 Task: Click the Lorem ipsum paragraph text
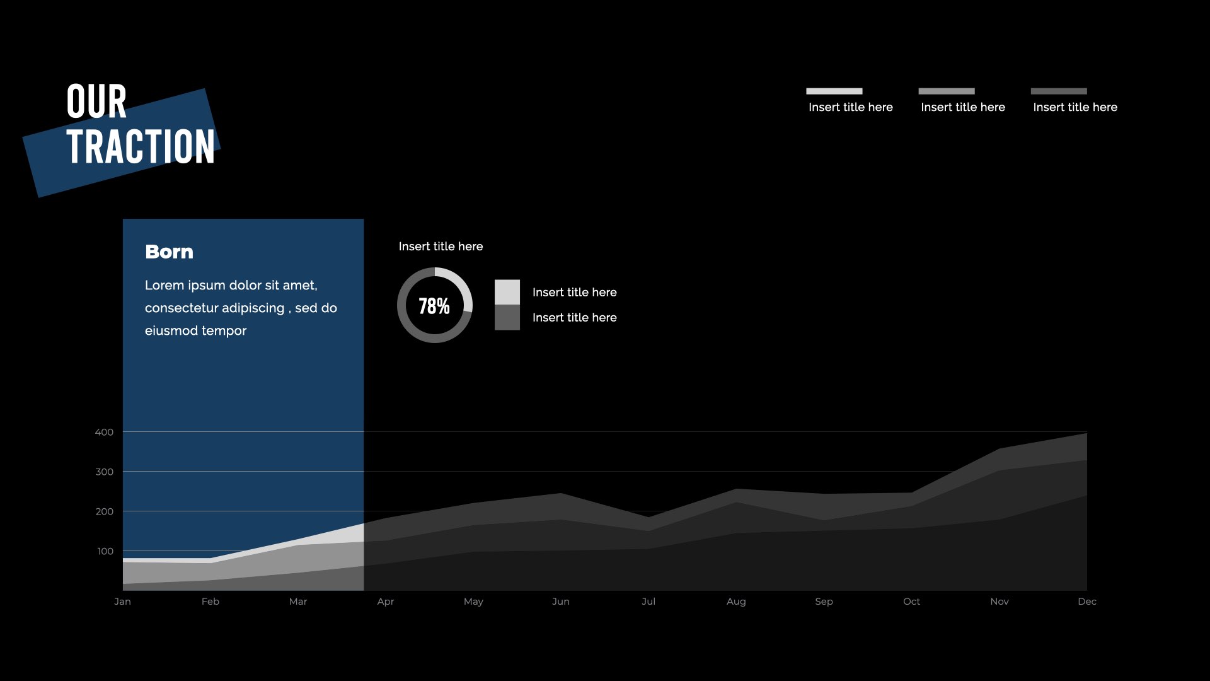click(240, 308)
